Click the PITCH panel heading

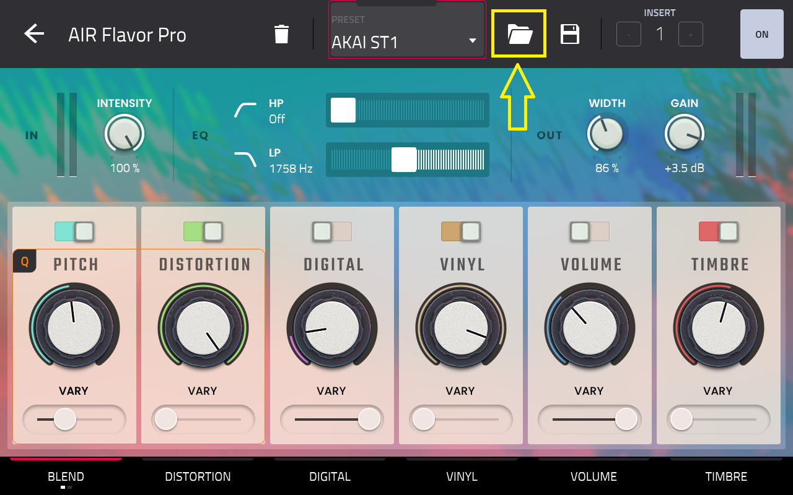(x=76, y=265)
